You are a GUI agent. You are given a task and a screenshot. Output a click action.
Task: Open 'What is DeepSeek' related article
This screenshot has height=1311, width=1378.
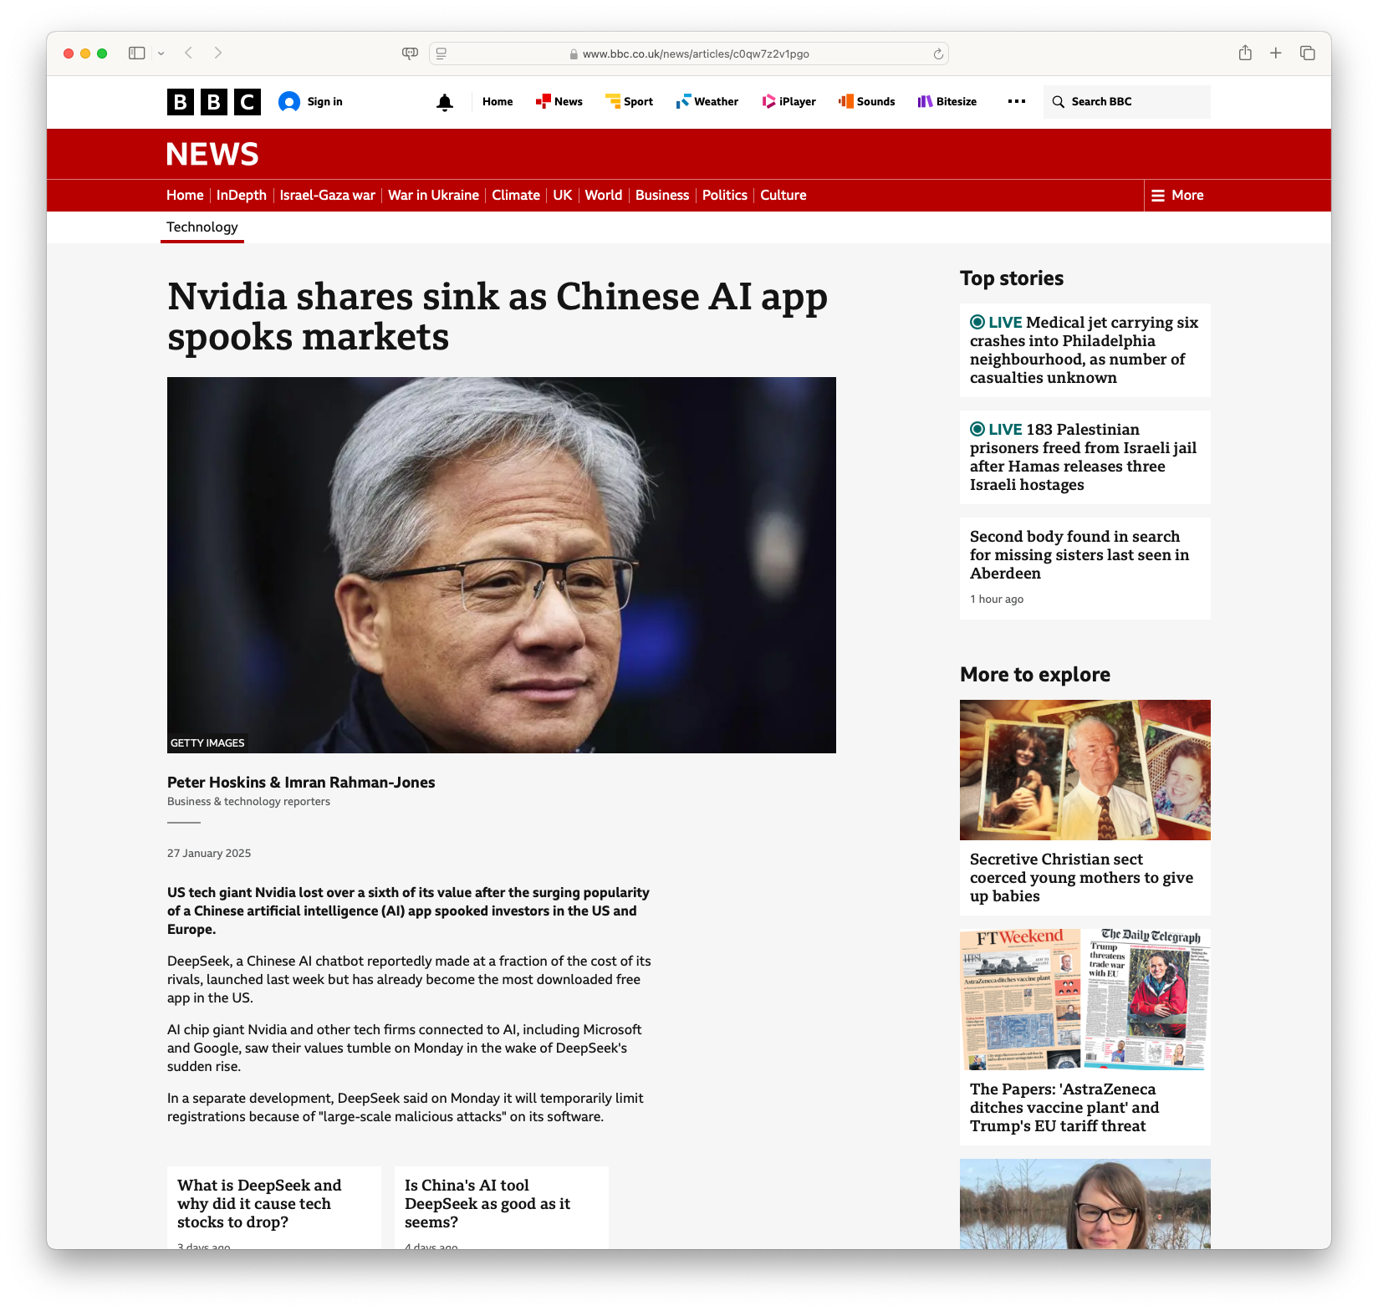coord(259,1203)
